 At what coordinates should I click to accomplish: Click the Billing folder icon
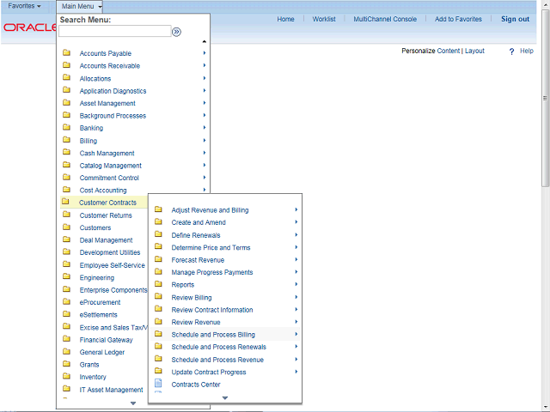pyautogui.click(x=67, y=141)
